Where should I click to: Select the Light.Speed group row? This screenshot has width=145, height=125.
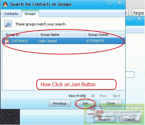64,41
